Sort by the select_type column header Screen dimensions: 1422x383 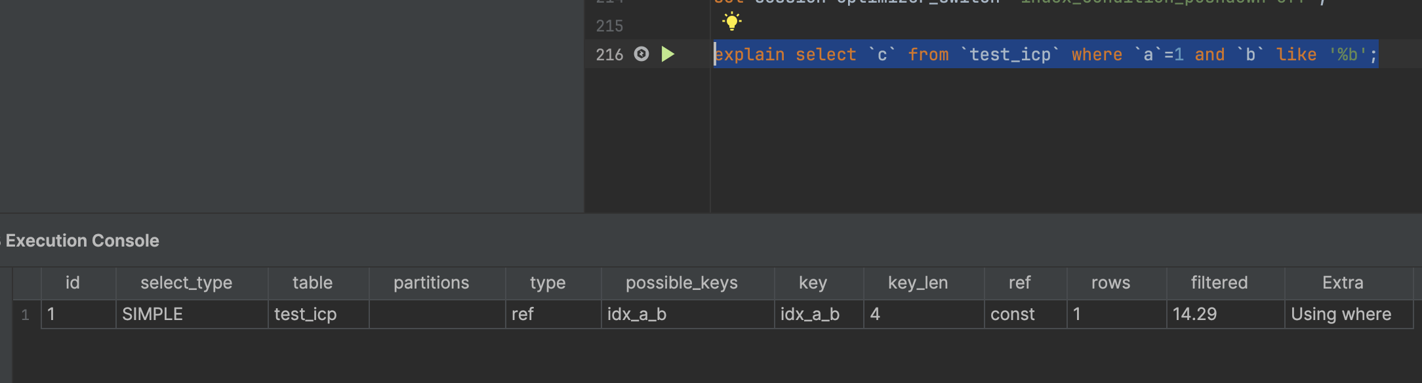186,283
